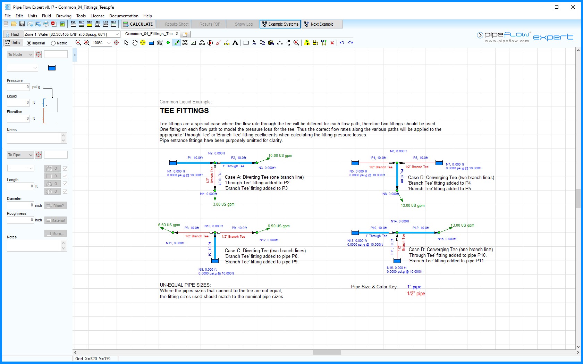Image resolution: width=583 pixels, height=364 pixels.
Task: Select the dashed rectangle selection tool
Action: [246, 43]
